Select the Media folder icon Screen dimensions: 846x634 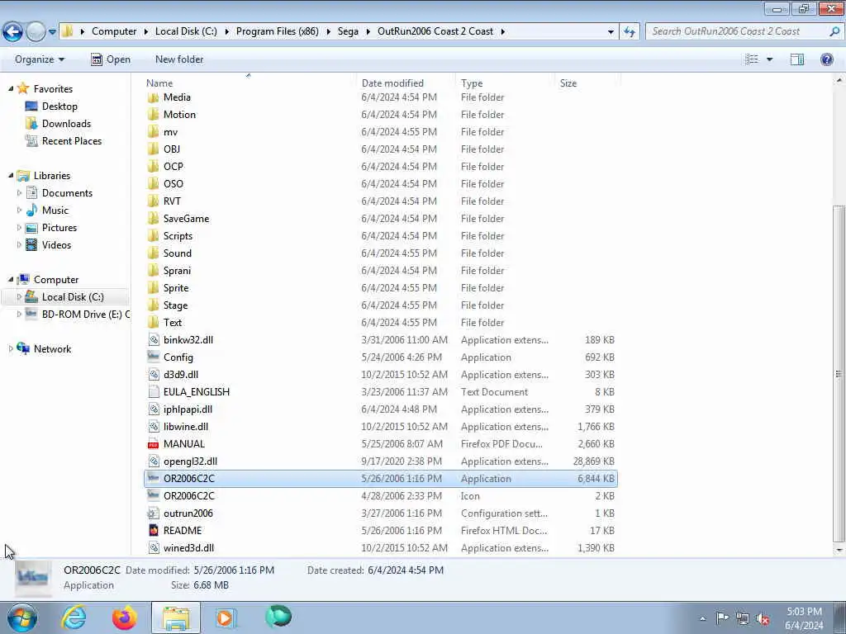[153, 97]
